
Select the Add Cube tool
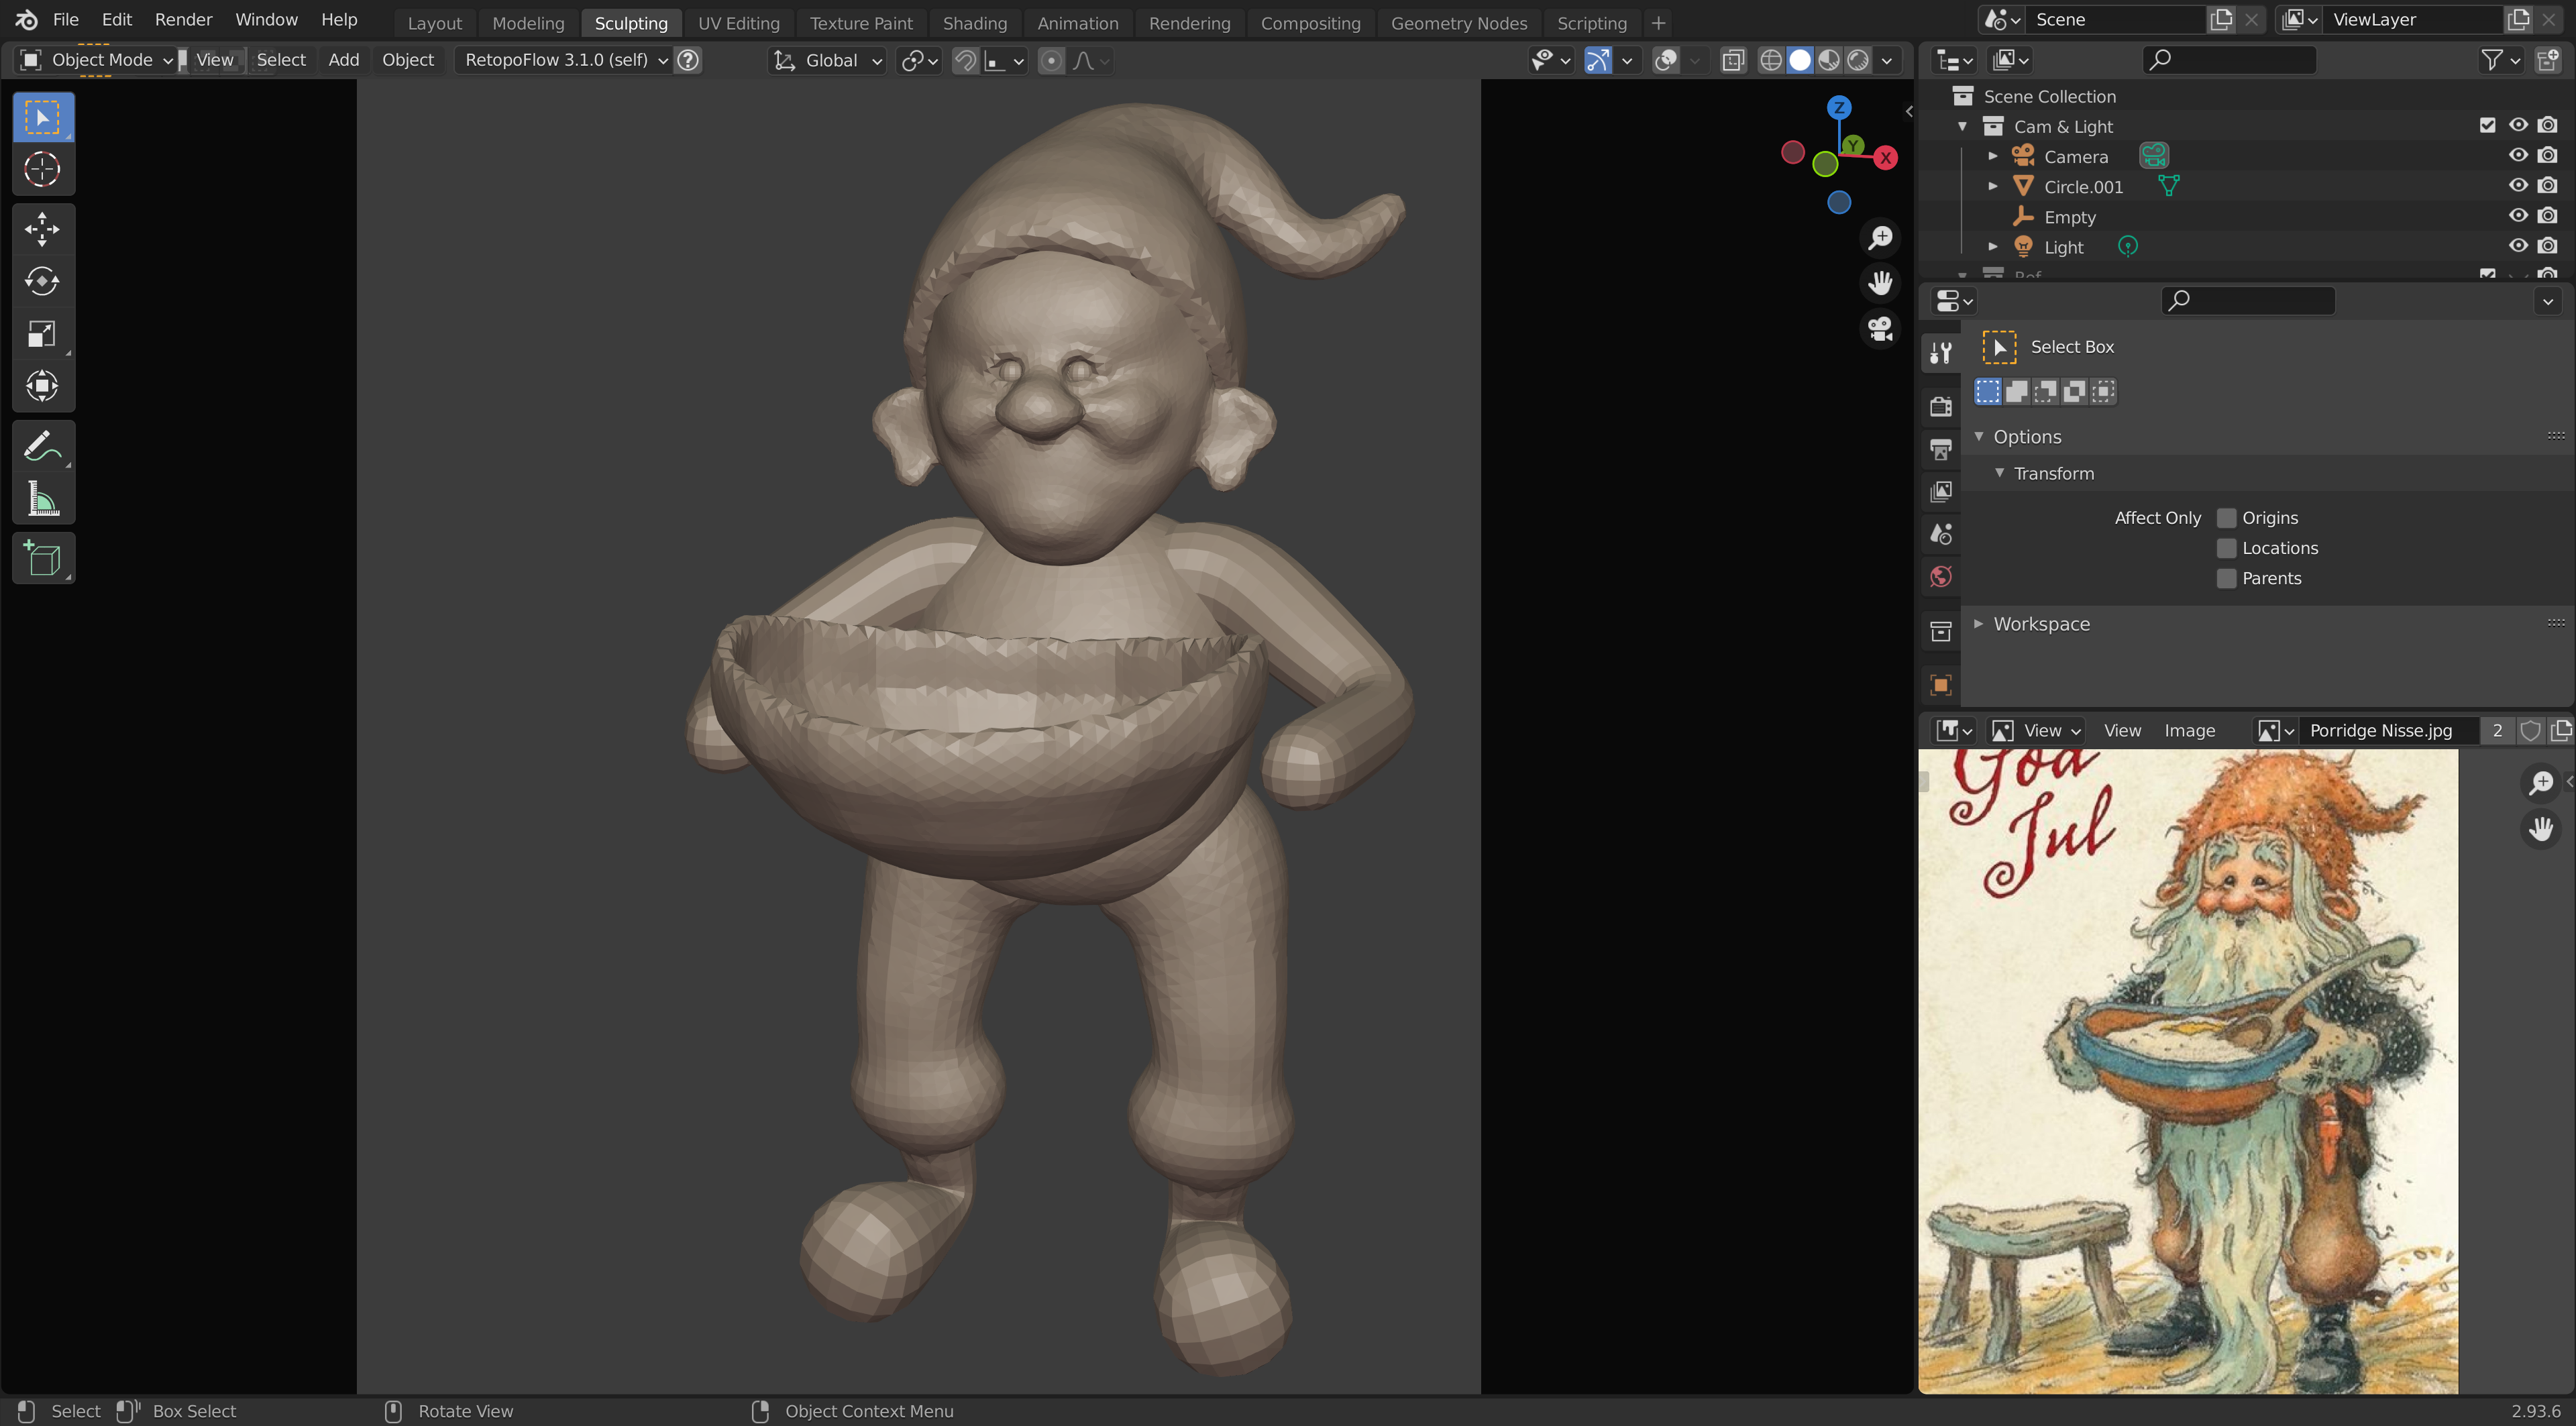point(42,558)
